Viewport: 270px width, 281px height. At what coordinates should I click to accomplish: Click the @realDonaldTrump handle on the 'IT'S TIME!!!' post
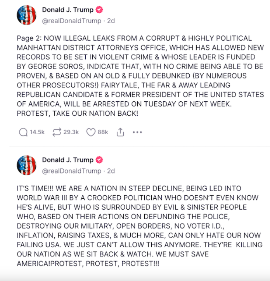(71, 171)
